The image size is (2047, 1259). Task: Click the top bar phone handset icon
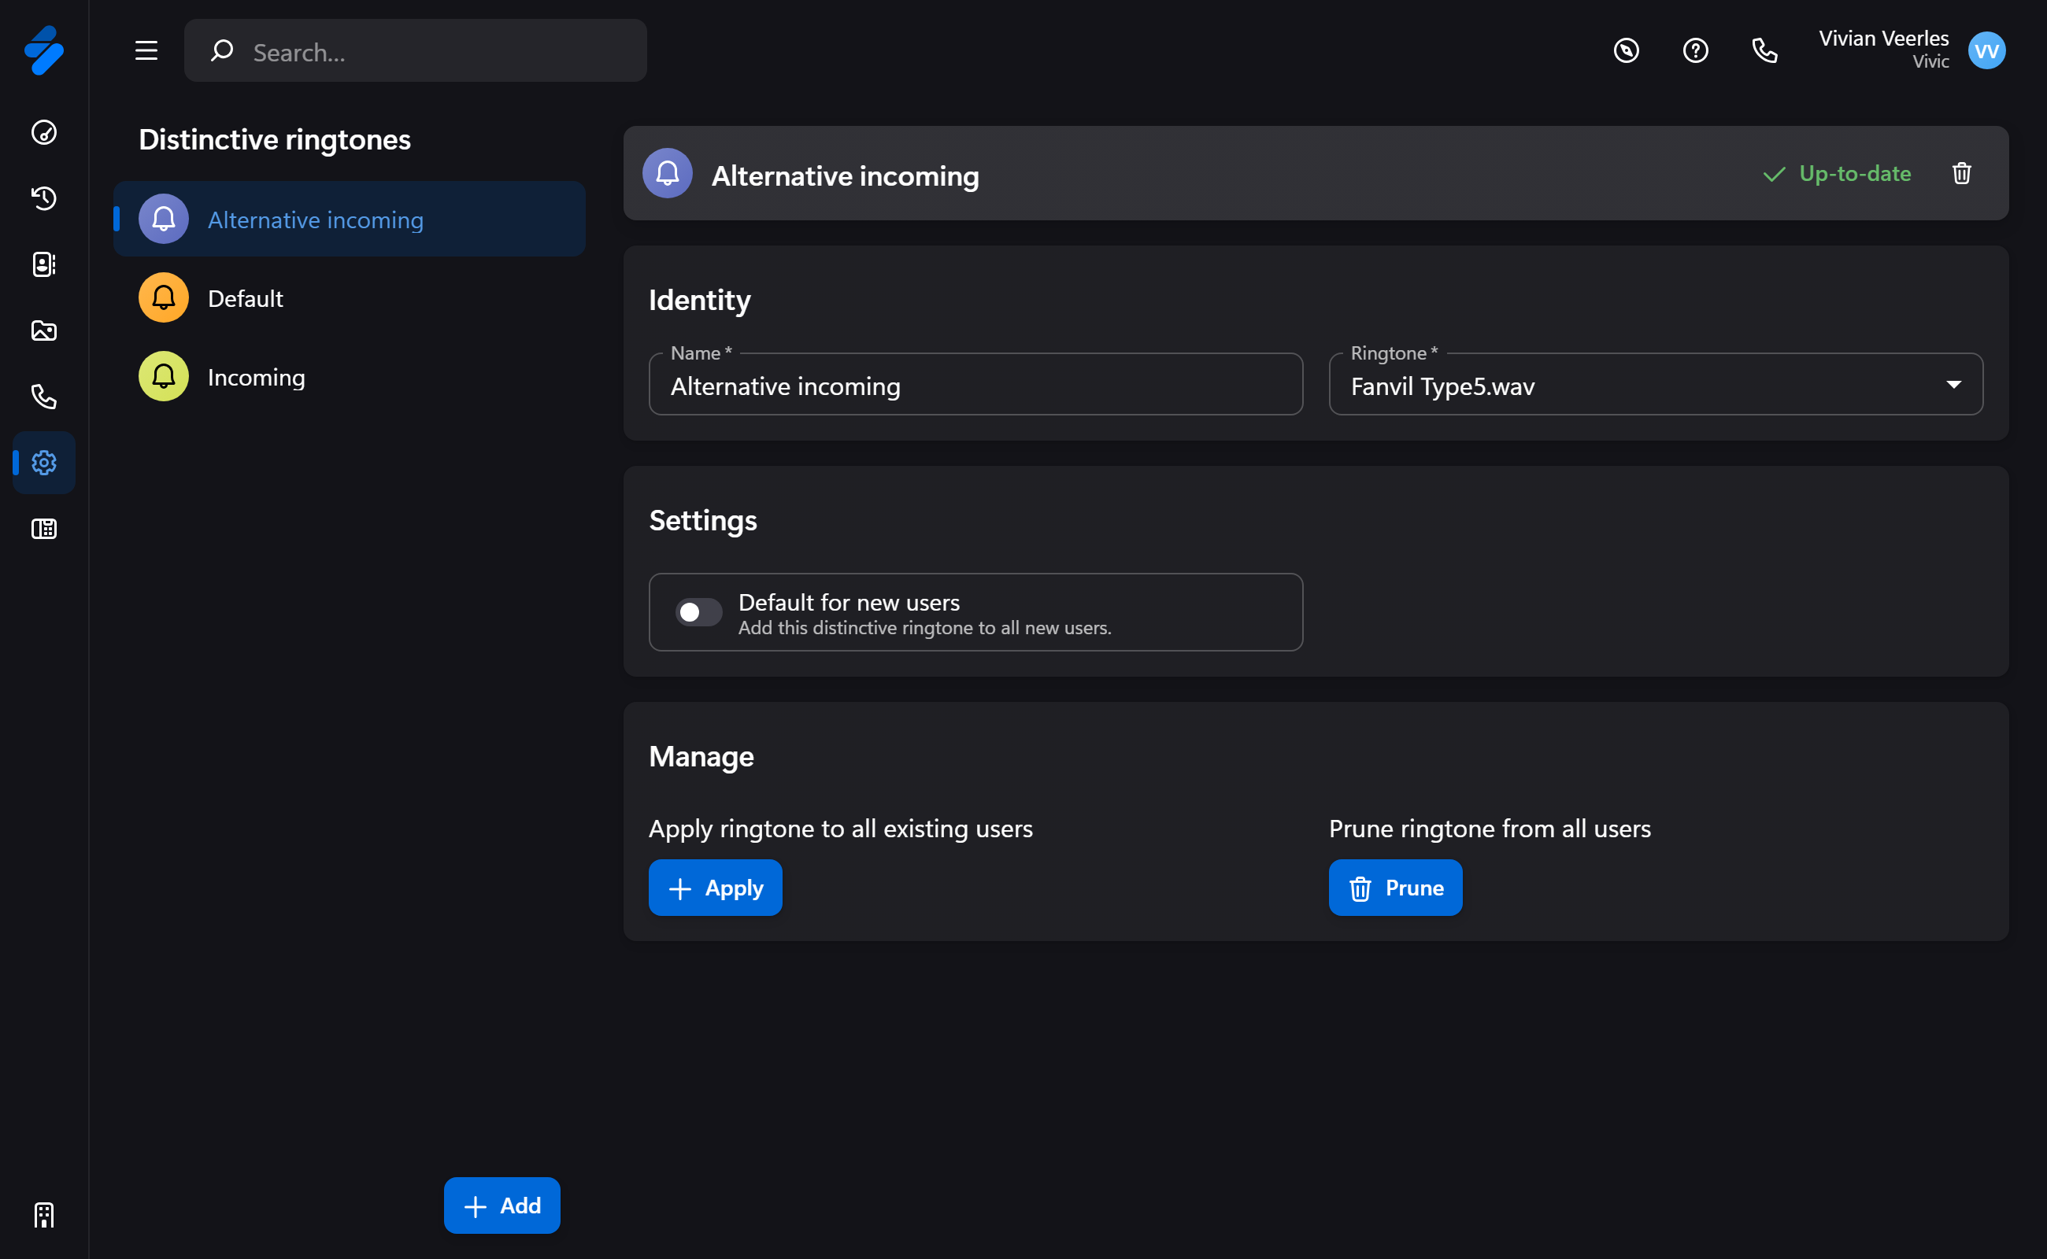pos(1764,51)
